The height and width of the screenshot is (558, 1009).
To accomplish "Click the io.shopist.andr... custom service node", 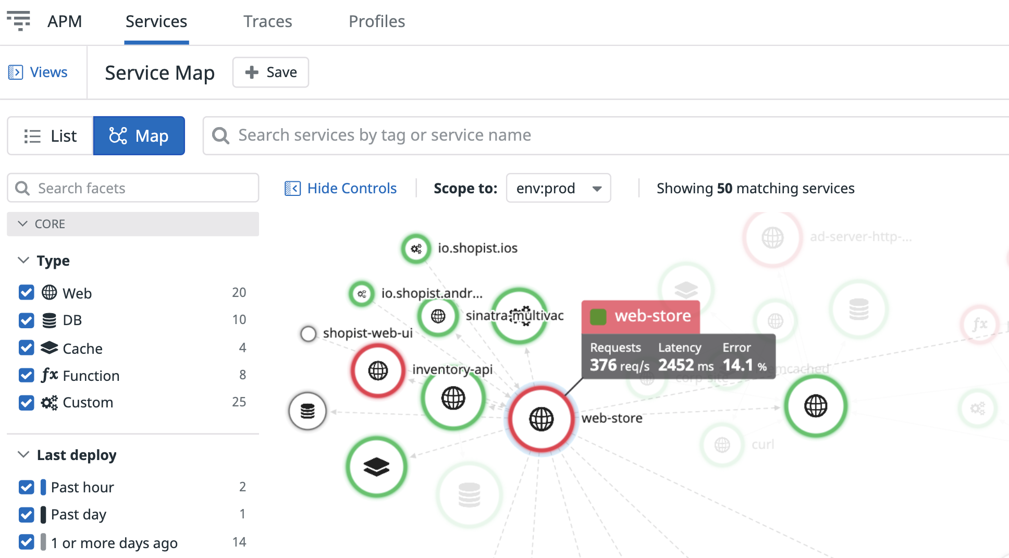I will pyautogui.click(x=361, y=294).
